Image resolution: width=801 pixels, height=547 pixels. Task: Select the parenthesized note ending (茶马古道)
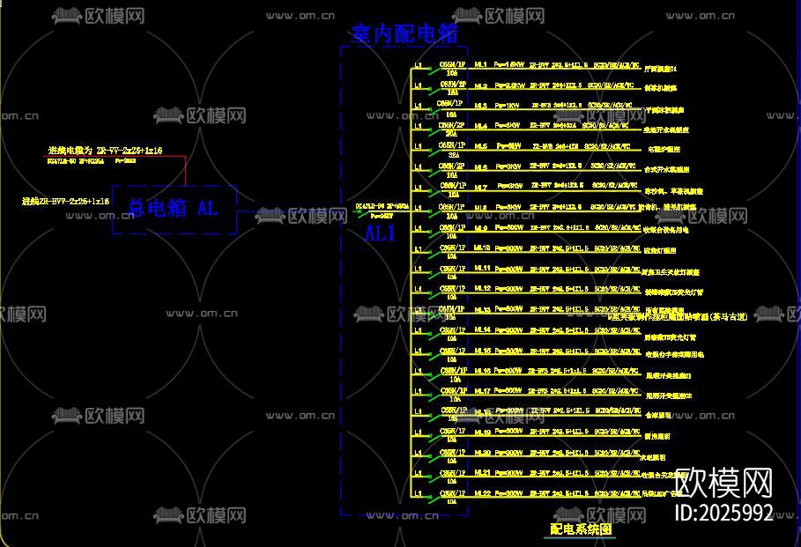pyautogui.click(x=678, y=316)
